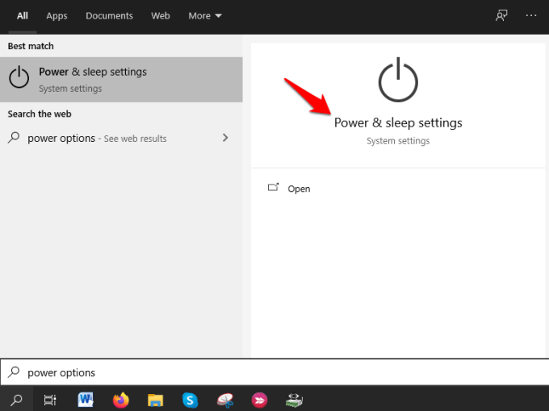Click Open action in preview pane
This screenshot has height=411, width=549.
299,189
